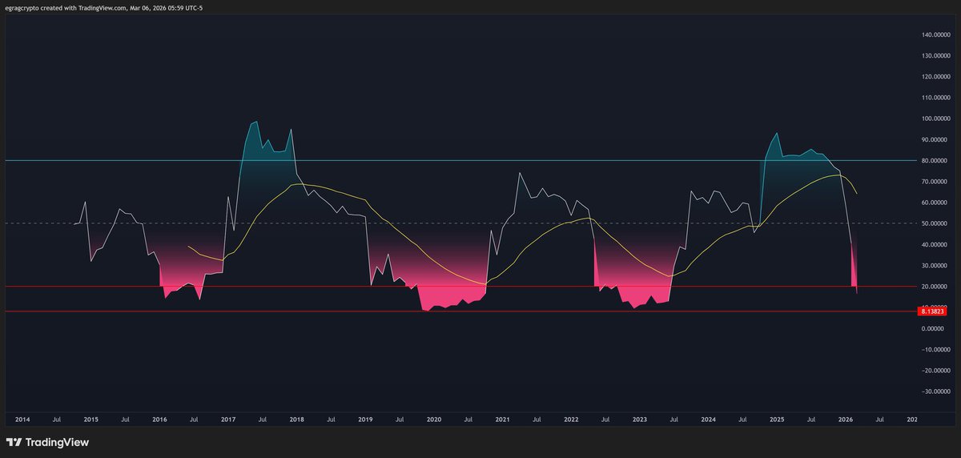Image resolution: width=961 pixels, height=458 pixels.
Task: Click the 2025 time axis label
Action: (777, 419)
